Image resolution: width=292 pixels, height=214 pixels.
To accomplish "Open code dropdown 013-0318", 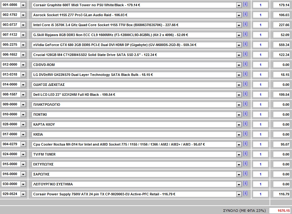I will (23, 75).
